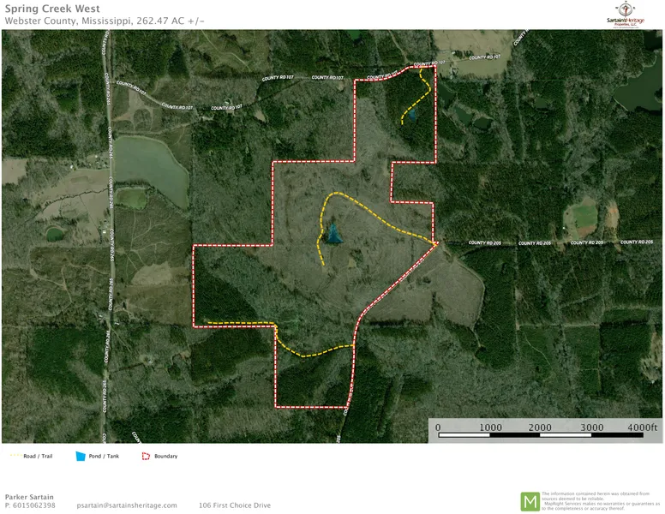The width and height of the screenshot is (665, 514).
Task: Click the 4000ft mark on the scale bar
Action: tap(642, 427)
